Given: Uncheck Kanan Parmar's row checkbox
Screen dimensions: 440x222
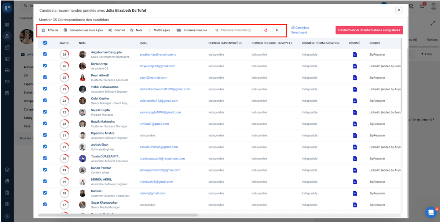Looking at the screenshot, I should 45,170.
